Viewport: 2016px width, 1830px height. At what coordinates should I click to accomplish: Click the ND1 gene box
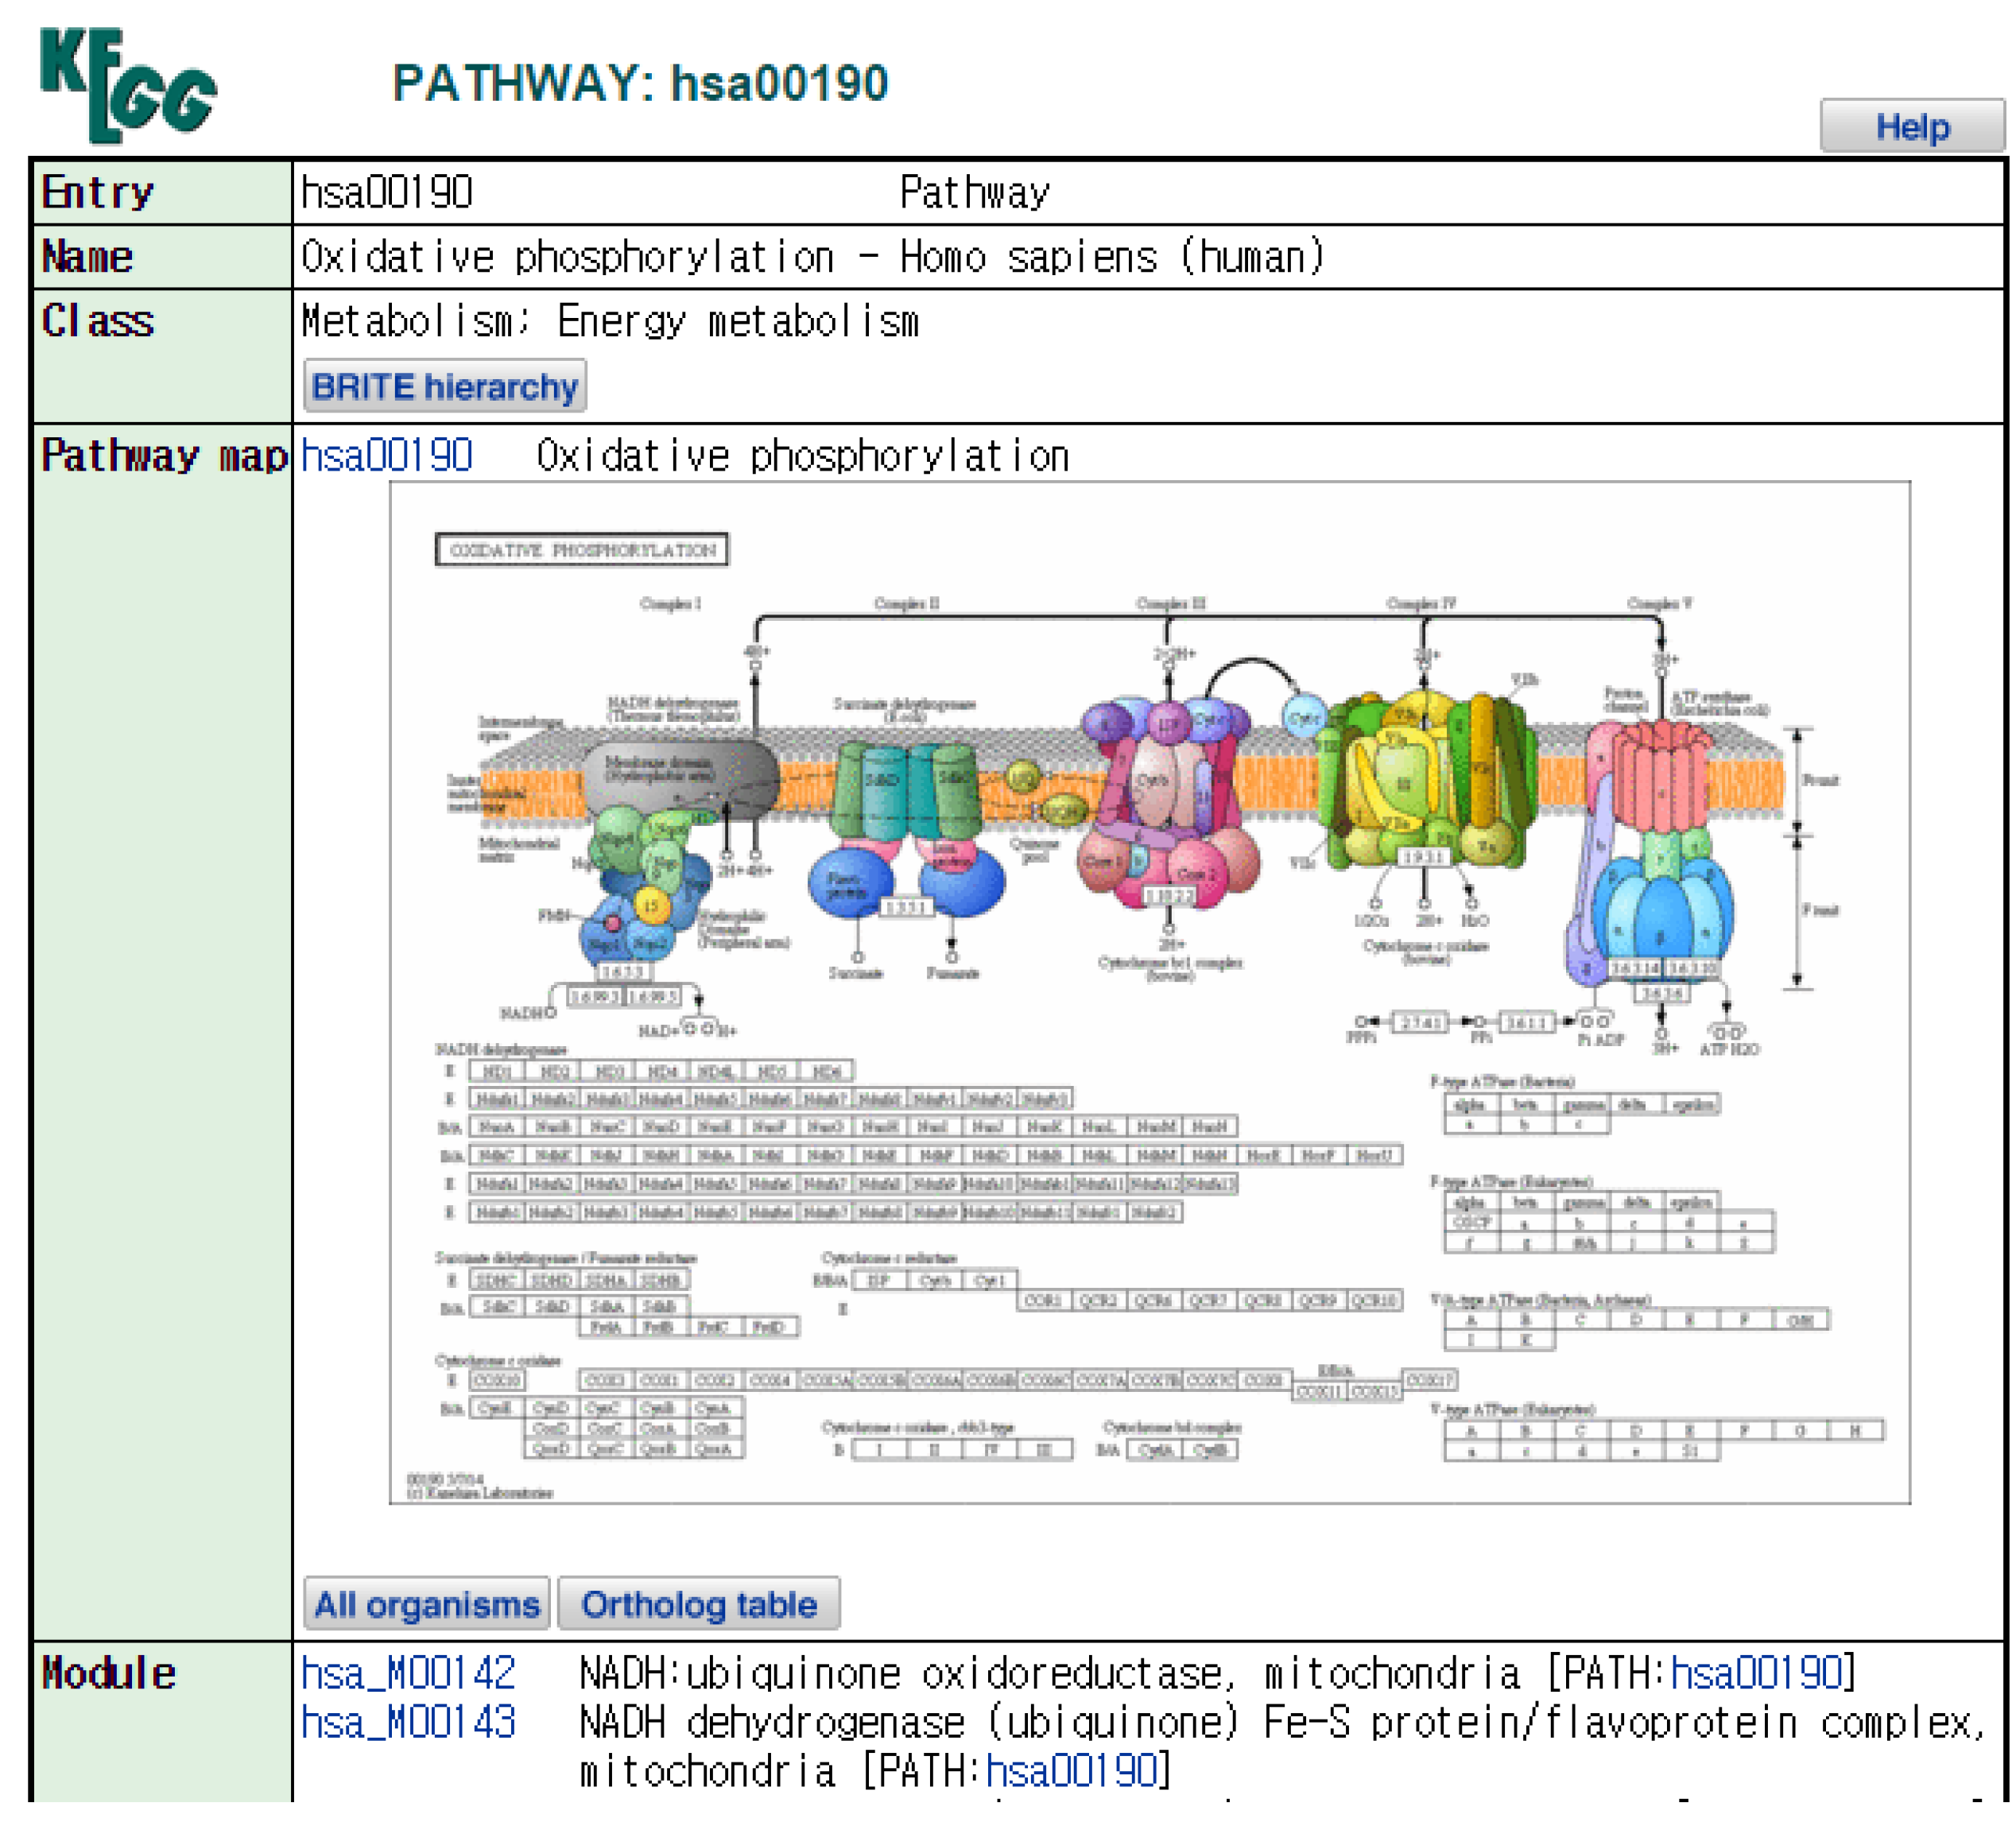(497, 1072)
